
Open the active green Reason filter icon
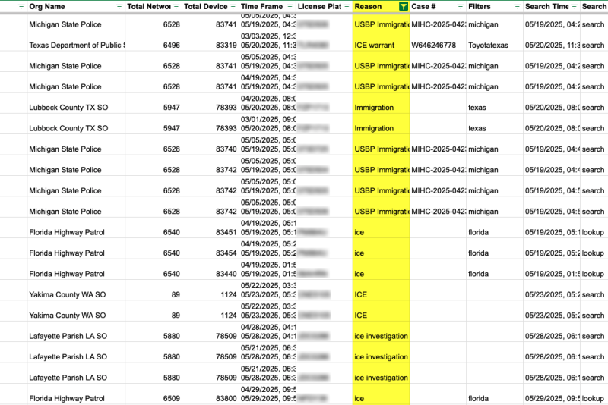(404, 7)
